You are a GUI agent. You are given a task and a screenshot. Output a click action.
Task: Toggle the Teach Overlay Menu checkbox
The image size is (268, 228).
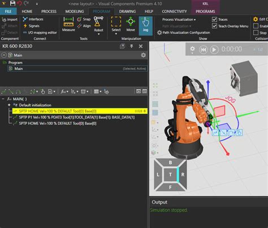214,26
